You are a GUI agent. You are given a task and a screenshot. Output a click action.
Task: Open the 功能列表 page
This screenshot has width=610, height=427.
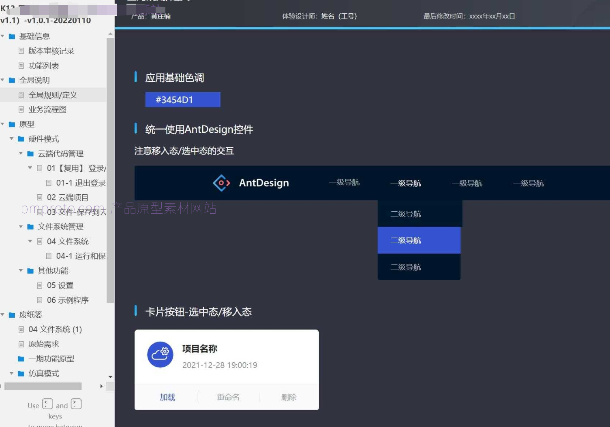(x=44, y=66)
